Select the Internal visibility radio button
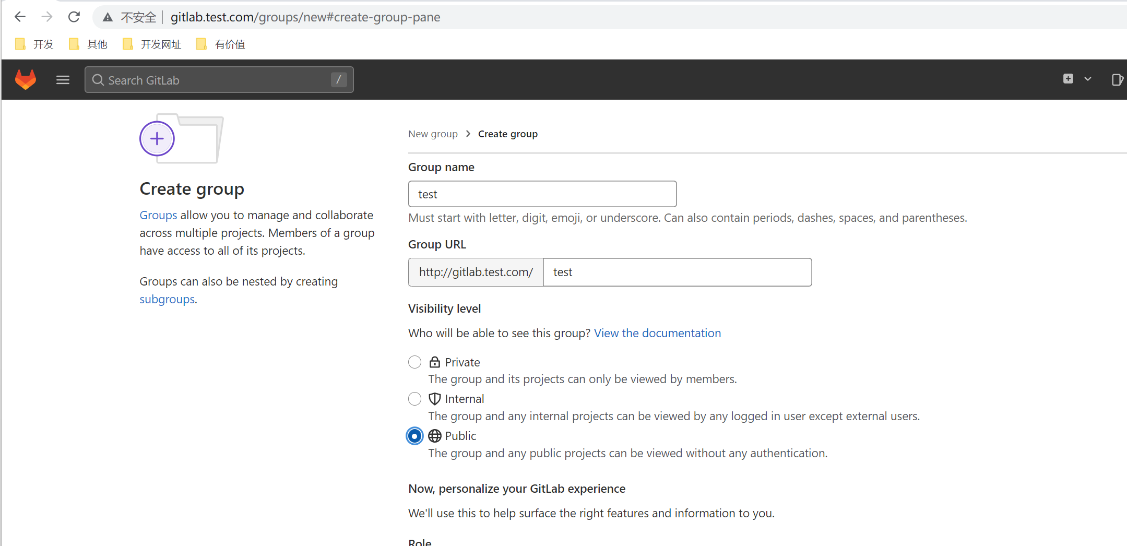The height and width of the screenshot is (546, 1127). click(414, 399)
